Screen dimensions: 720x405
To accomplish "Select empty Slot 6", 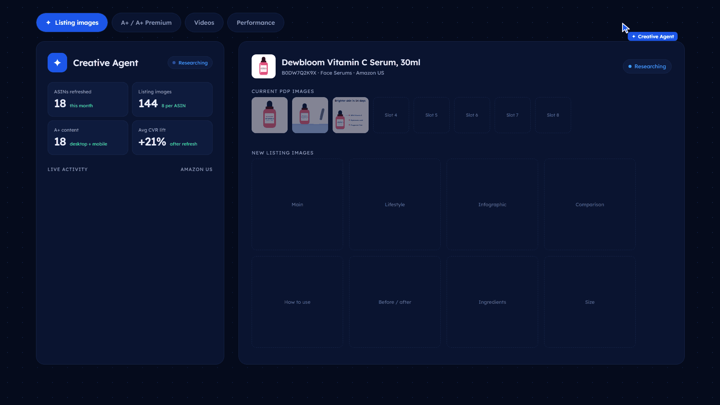I will (472, 115).
